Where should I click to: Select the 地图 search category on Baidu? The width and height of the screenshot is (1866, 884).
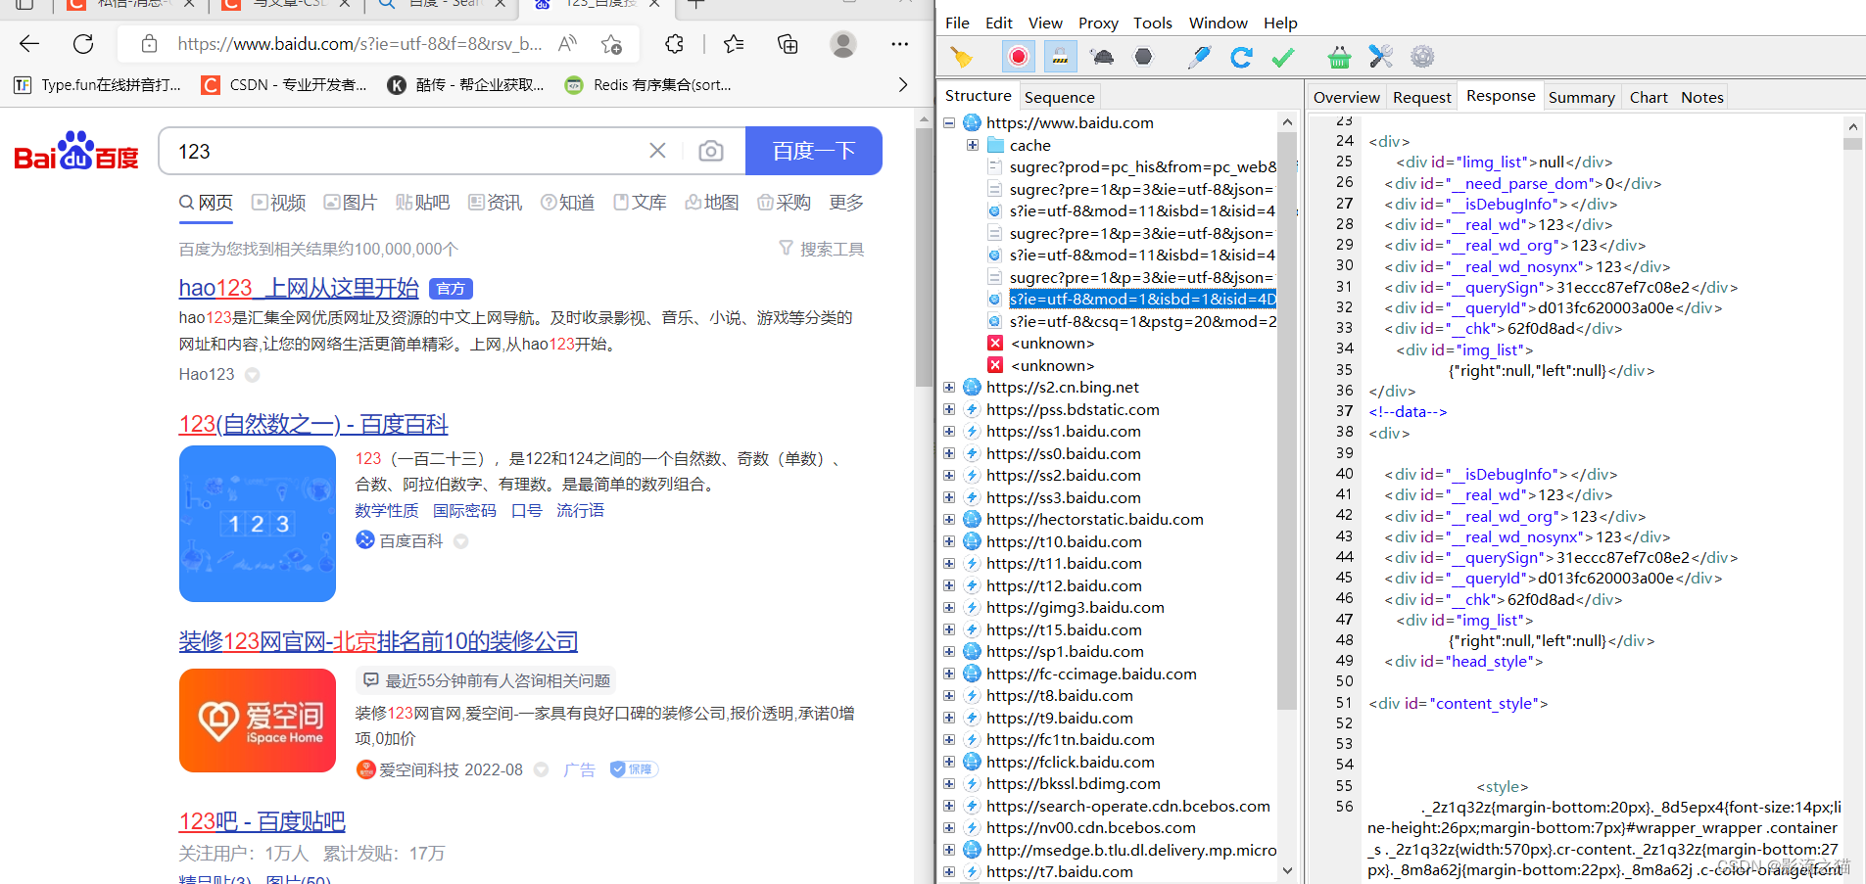pyautogui.click(x=712, y=202)
